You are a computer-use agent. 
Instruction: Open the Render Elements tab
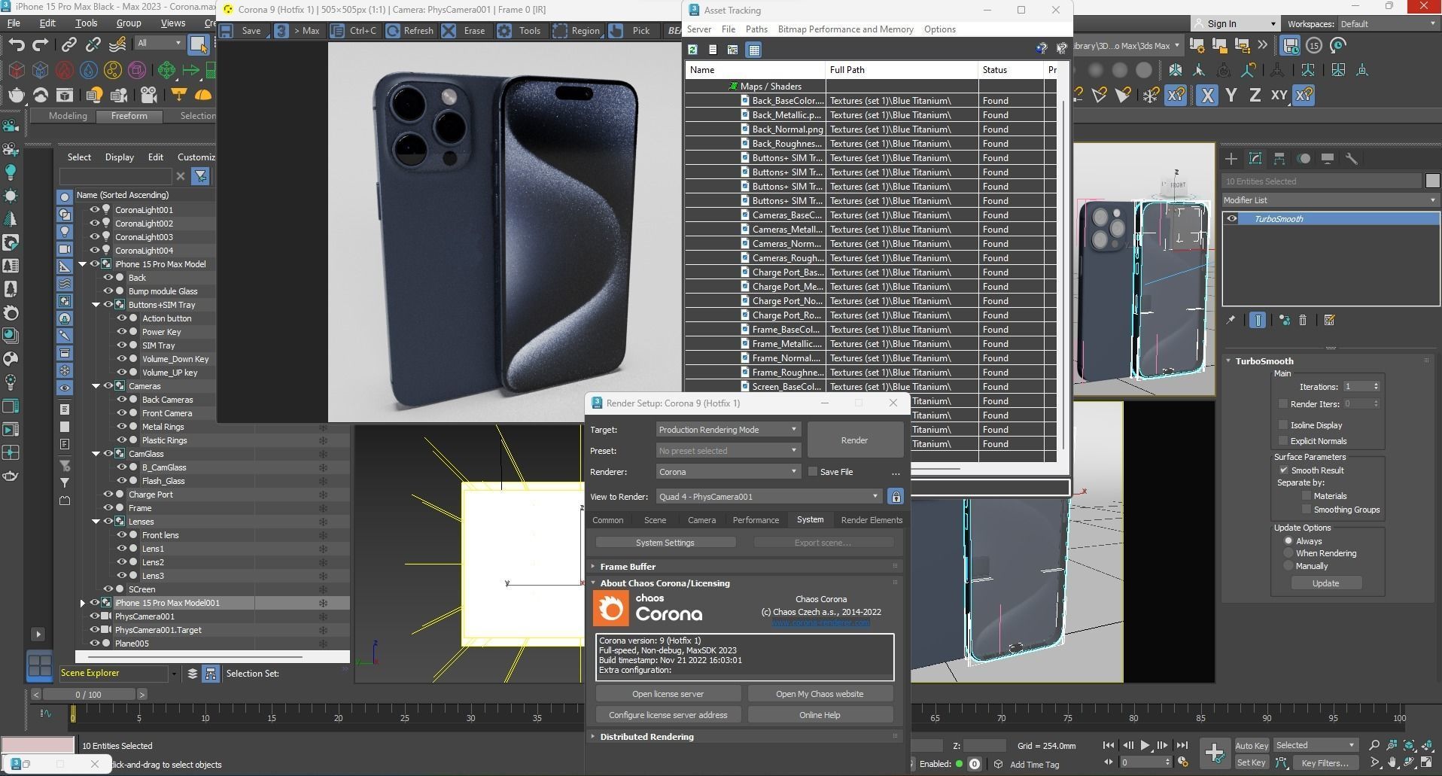coord(872,520)
